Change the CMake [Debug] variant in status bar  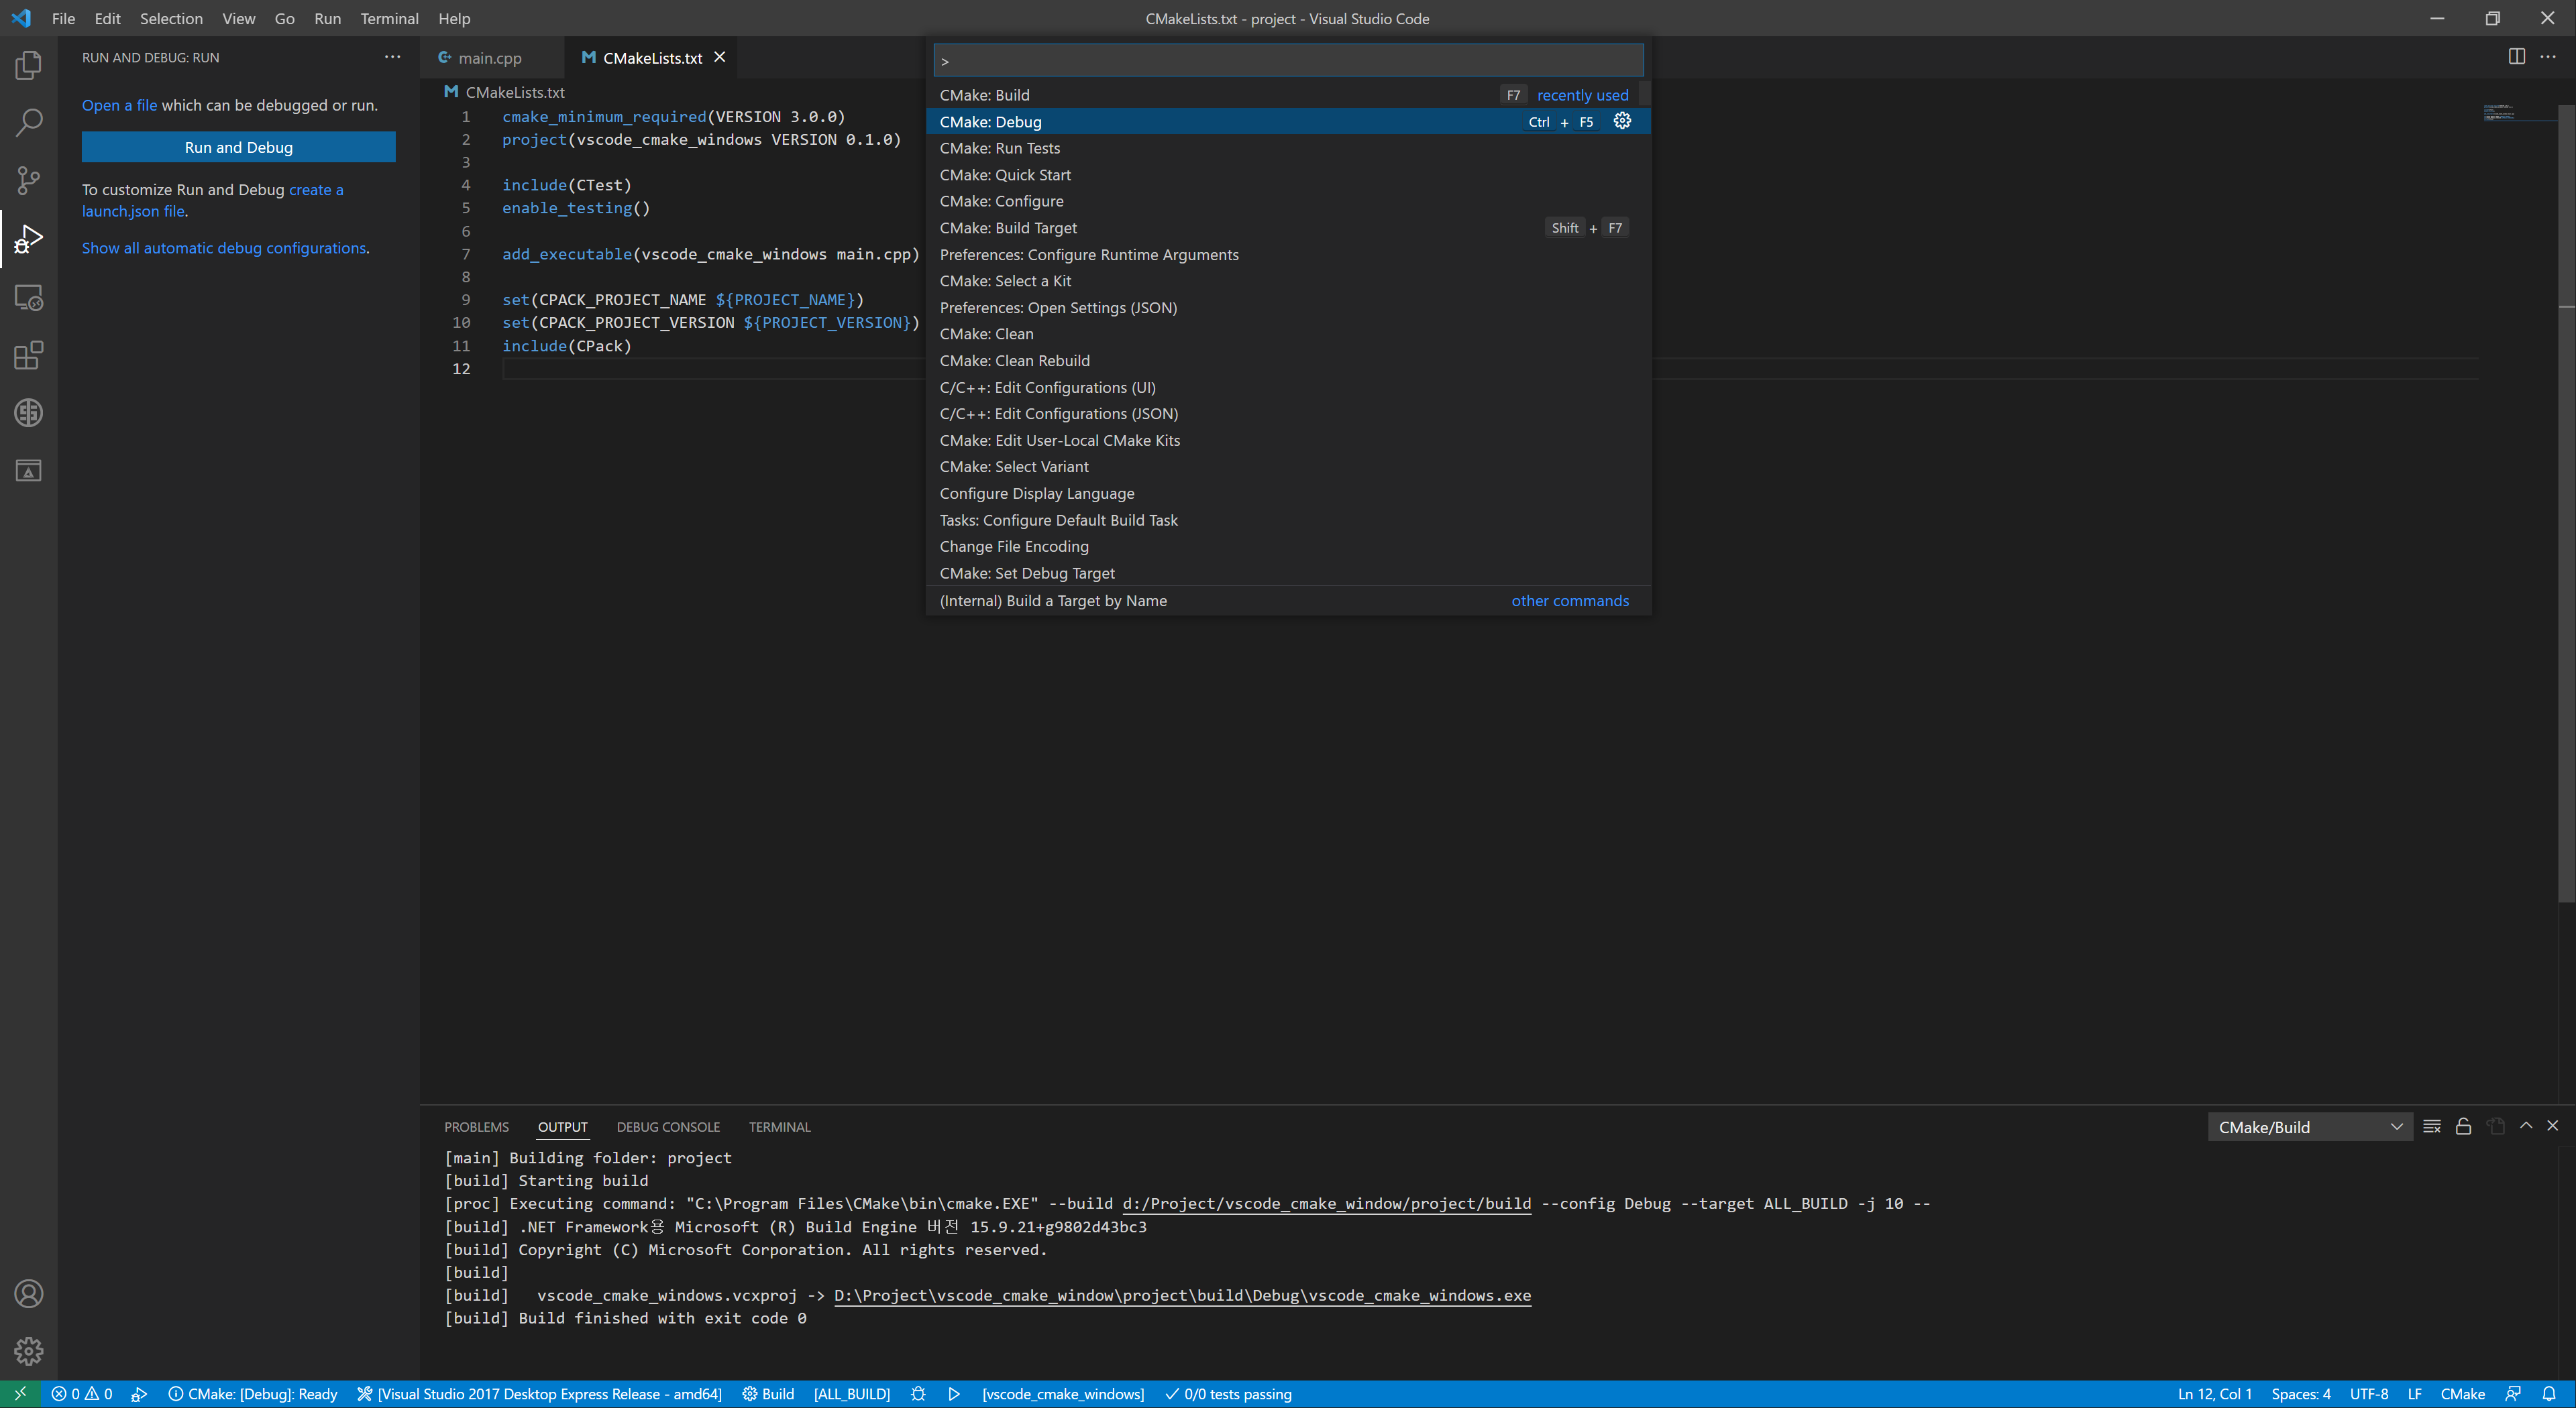(252, 1394)
